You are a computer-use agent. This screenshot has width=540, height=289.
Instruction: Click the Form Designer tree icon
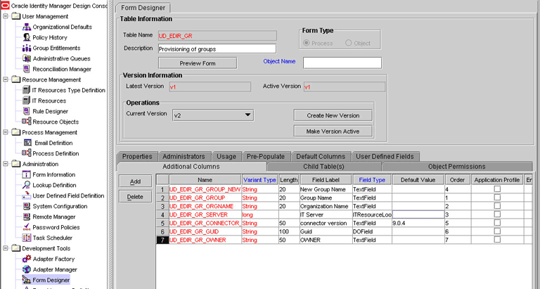(27, 280)
